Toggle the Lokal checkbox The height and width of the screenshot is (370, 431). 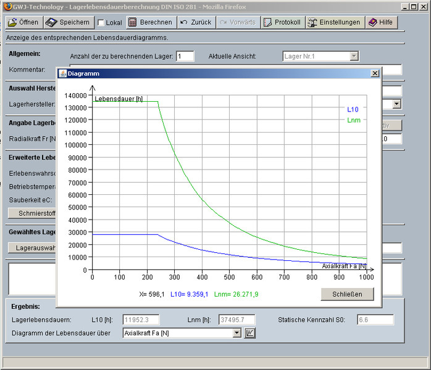(101, 23)
